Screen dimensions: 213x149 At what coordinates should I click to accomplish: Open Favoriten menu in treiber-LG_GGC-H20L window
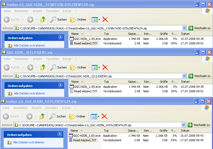pyautogui.click(x=52, y=11)
